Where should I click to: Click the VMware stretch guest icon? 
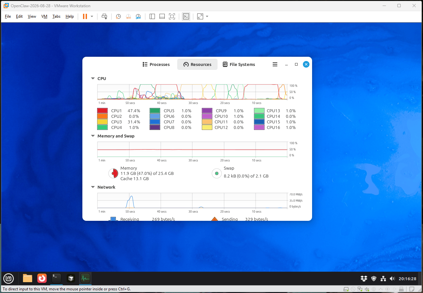coord(200,16)
